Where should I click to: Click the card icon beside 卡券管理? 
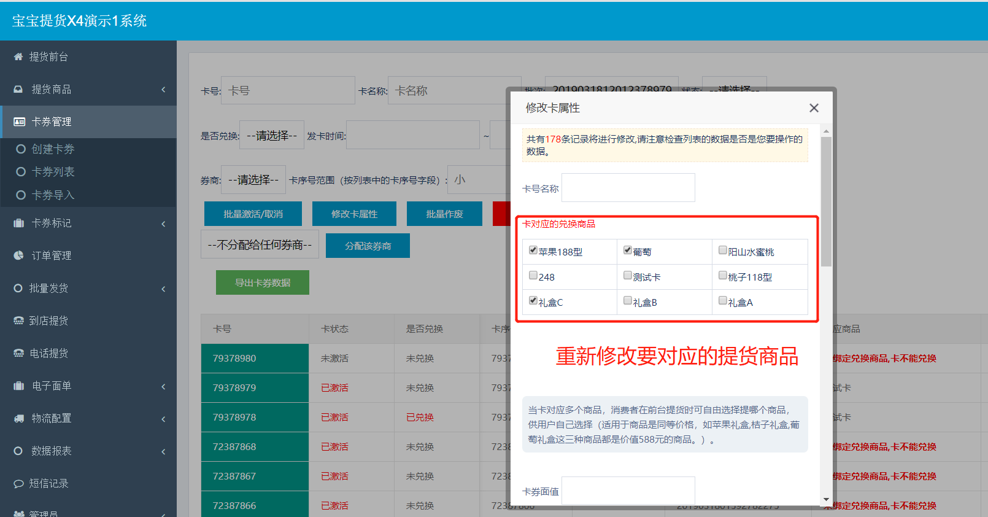(x=20, y=122)
